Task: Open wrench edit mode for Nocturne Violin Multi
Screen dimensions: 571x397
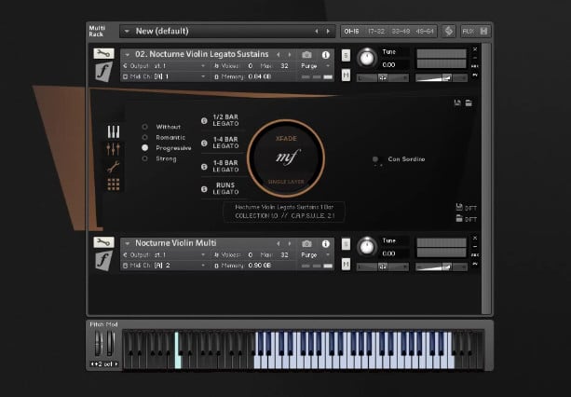Action: tap(103, 242)
